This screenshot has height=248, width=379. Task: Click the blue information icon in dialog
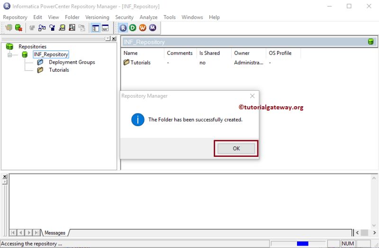[138, 120]
